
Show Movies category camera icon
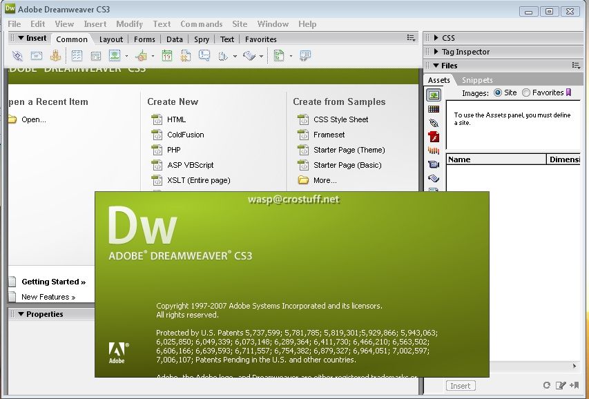click(434, 164)
